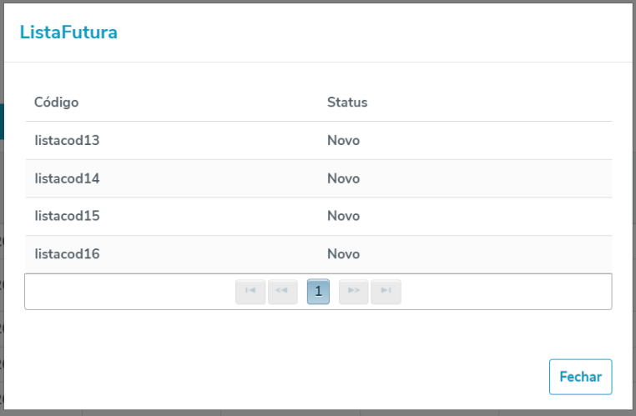Viewport: 636px width, 416px height.
Task: Select page 1 in the paginator
Action: (x=318, y=291)
